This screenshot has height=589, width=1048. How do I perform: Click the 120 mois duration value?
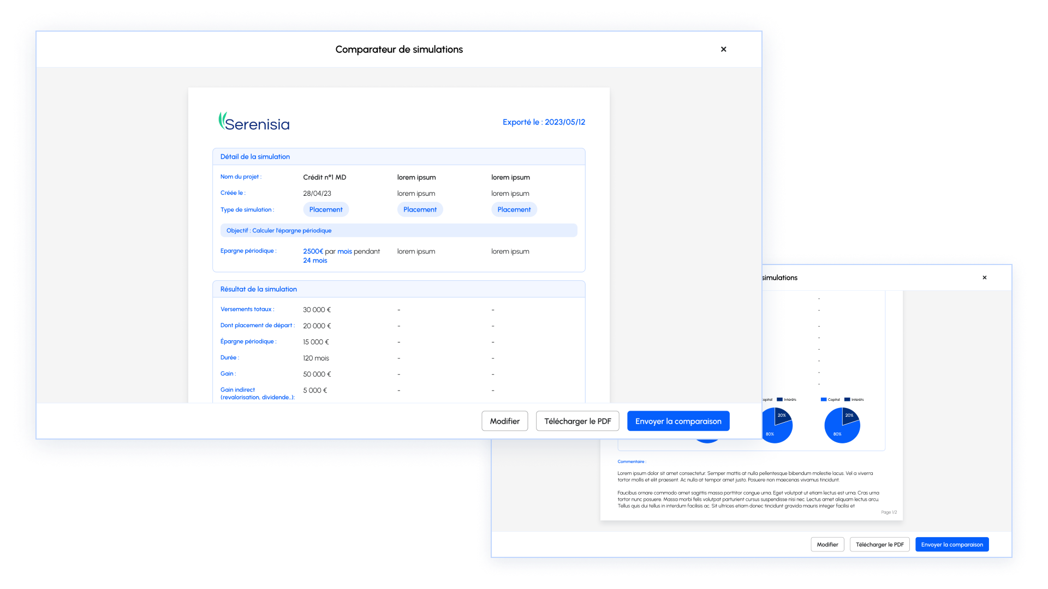(315, 358)
